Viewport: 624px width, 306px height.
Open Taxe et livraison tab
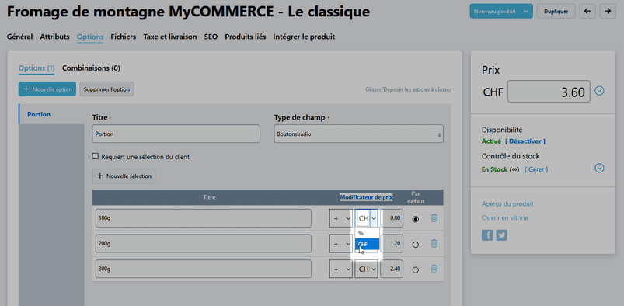[x=170, y=37]
